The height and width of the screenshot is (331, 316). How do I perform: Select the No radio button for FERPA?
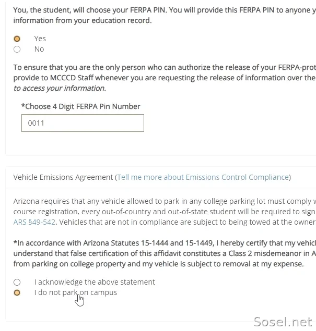point(17,49)
